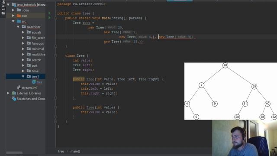The height and width of the screenshot is (156, 277).
Task: Click the equals package icon
Action: coord(29,32)
